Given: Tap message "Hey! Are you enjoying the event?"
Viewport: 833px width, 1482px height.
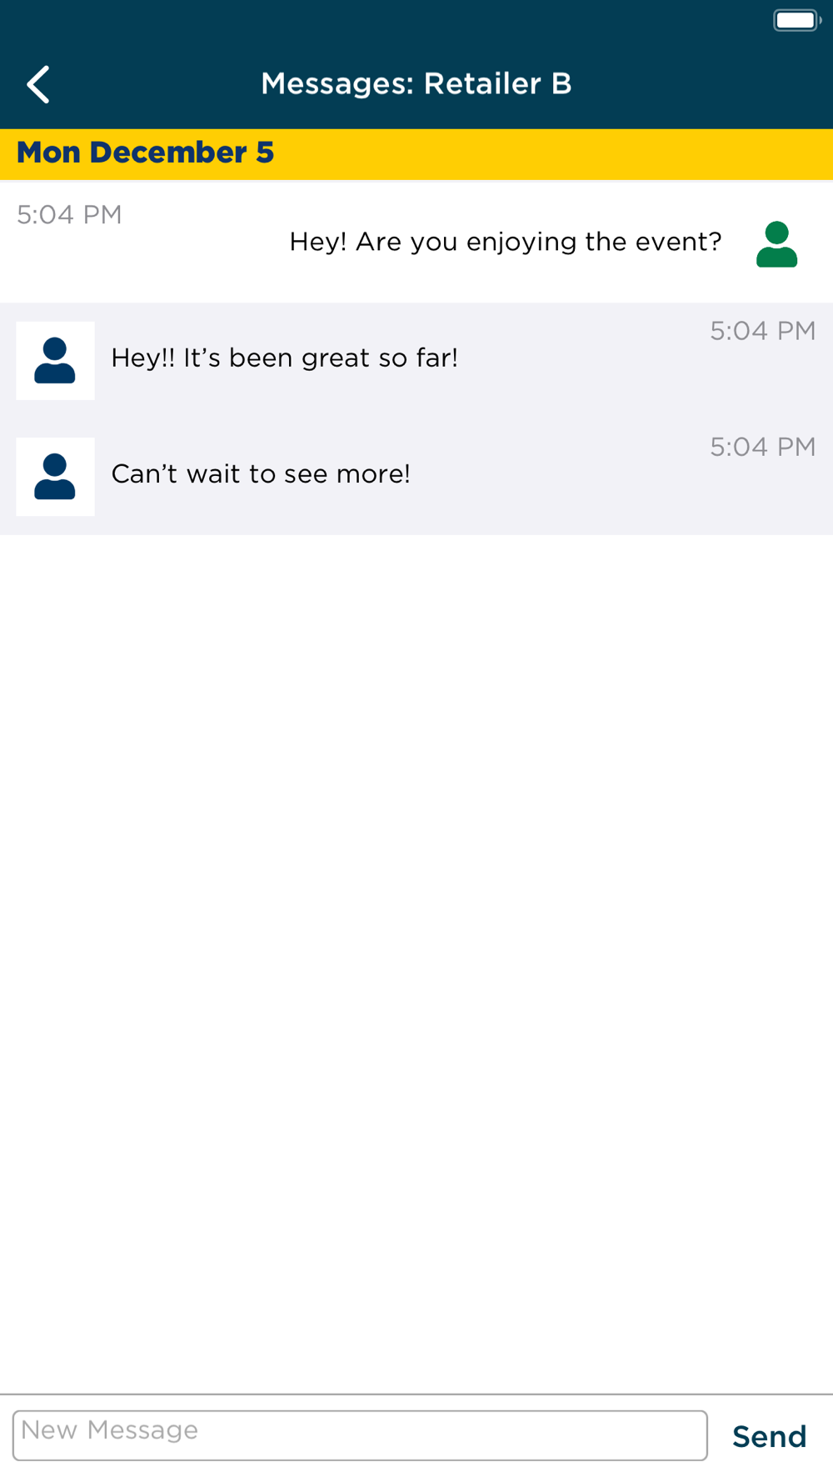Looking at the screenshot, I should (505, 242).
